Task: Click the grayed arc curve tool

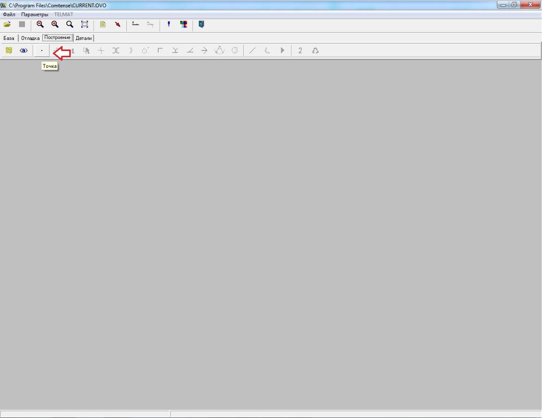Action: pyautogui.click(x=267, y=51)
